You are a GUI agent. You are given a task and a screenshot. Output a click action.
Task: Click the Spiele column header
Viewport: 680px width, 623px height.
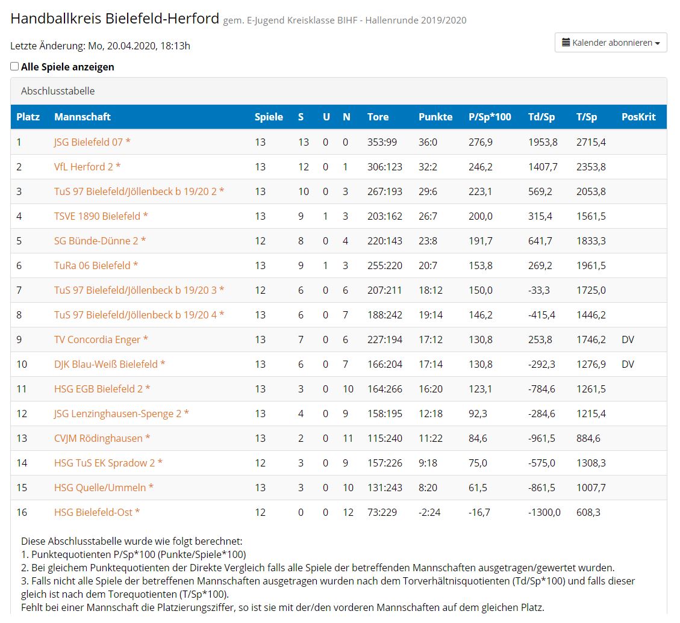[269, 117]
